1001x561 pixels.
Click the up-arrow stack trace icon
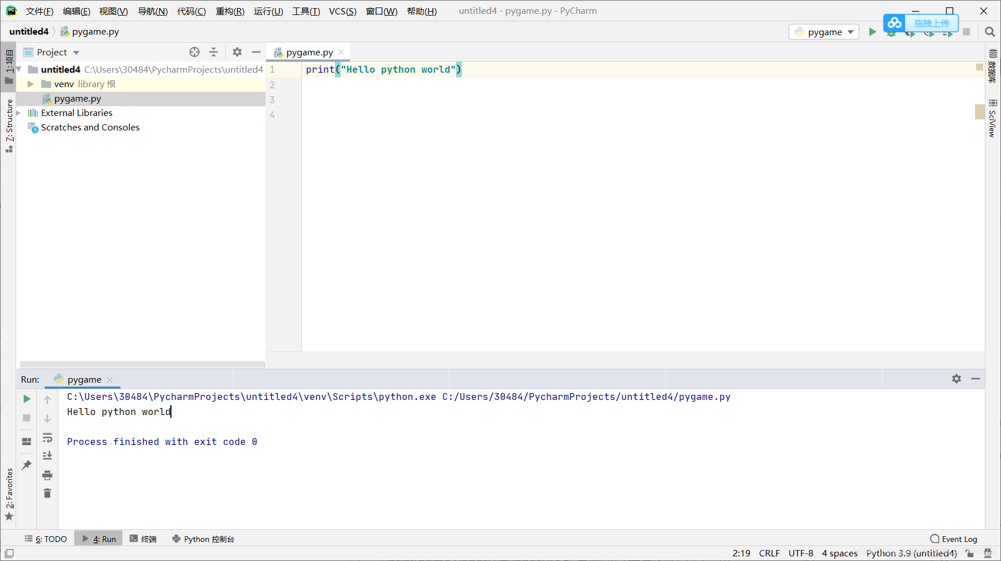[x=47, y=399]
